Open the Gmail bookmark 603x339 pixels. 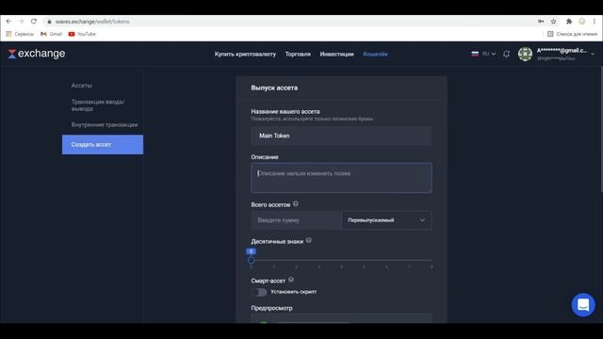[51, 34]
